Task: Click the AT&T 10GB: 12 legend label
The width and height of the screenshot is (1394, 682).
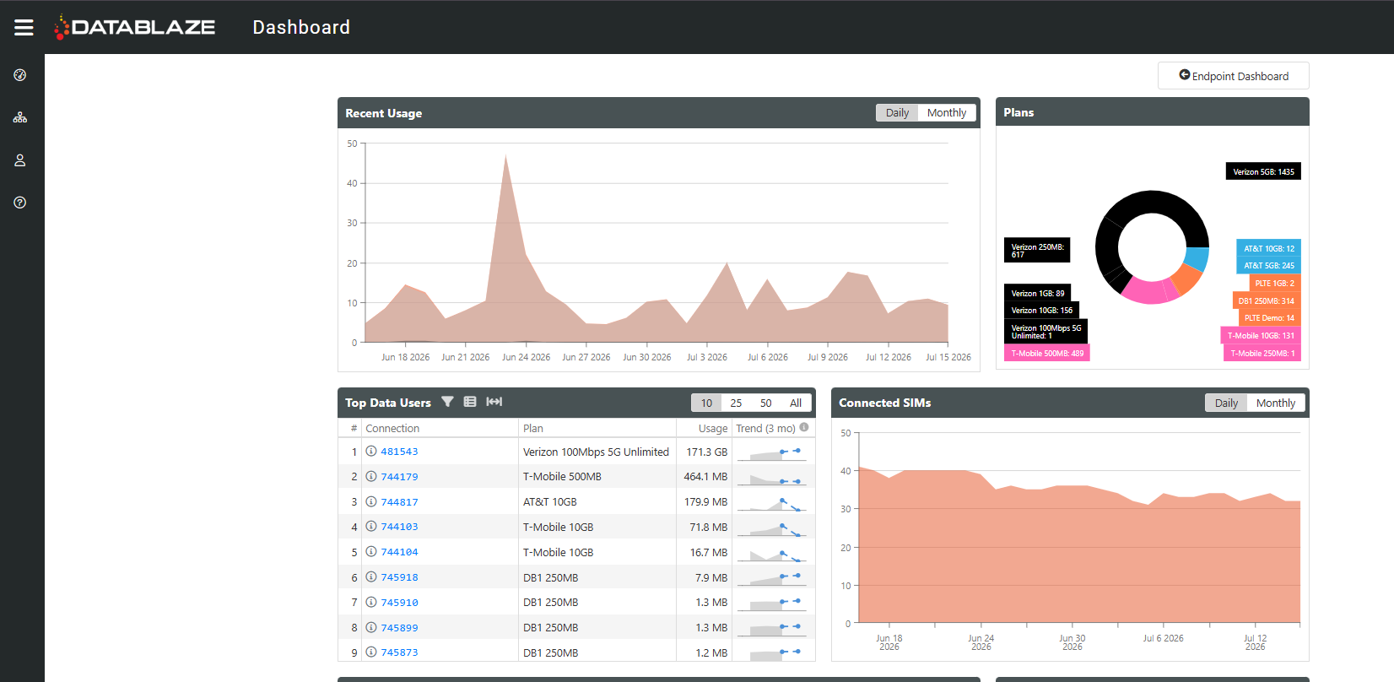Action: 1268,248
